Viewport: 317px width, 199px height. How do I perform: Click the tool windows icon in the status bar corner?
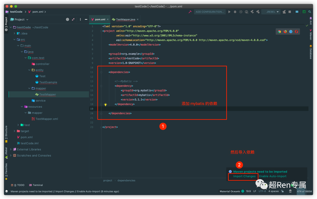pyautogui.click(x=6, y=191)
